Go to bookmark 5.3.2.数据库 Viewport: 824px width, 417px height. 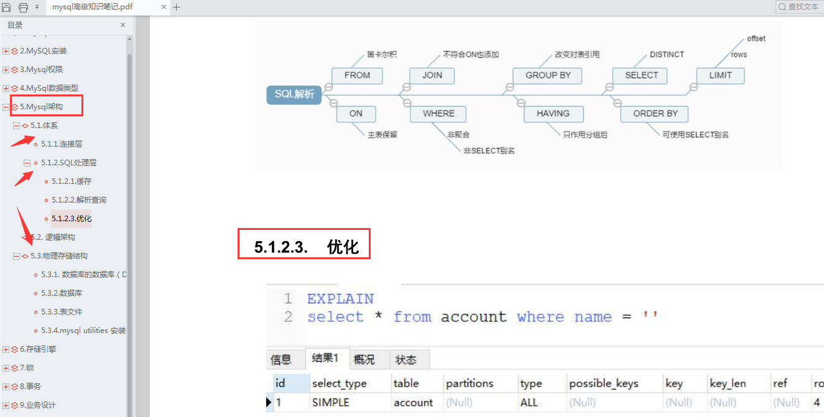coord(62,293)
